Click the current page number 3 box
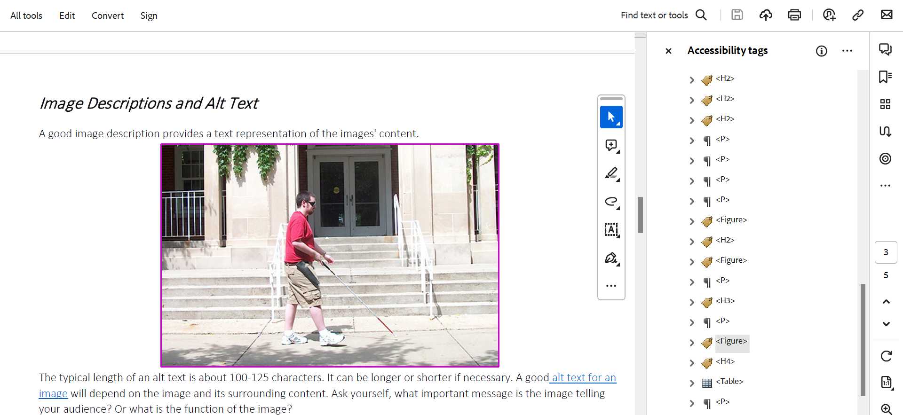The height and width of the screenshot is (415, 903). tap(886, 252)
